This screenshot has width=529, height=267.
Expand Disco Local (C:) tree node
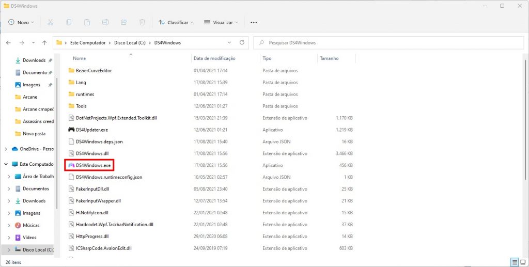[9, 250]
